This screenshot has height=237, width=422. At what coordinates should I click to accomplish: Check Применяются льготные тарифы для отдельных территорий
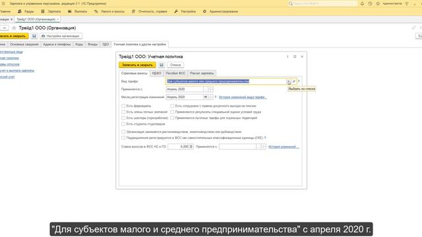click(x=172, y=118)
